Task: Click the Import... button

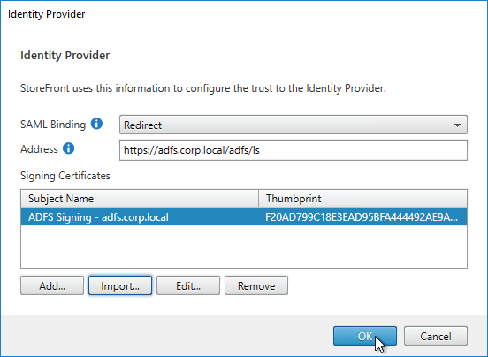Action: (120, 285)
